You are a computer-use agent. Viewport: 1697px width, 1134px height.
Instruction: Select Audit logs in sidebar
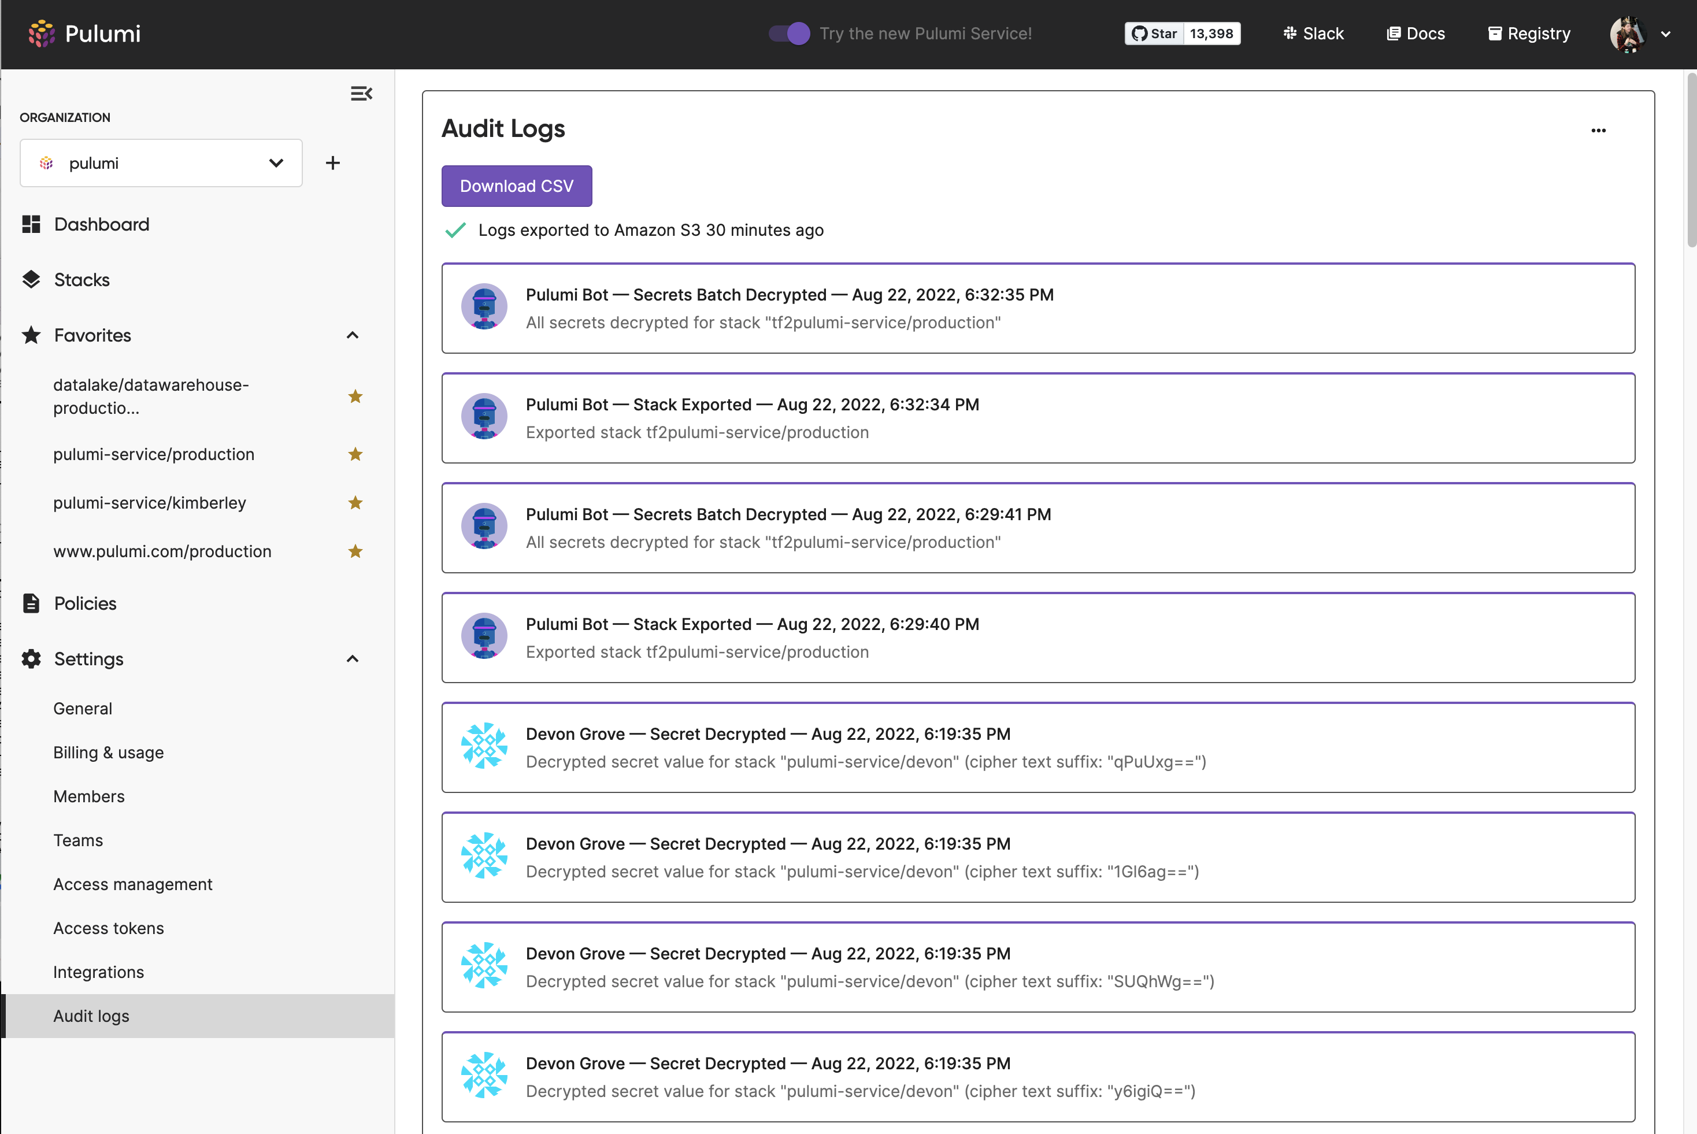tap(198, 1016)
